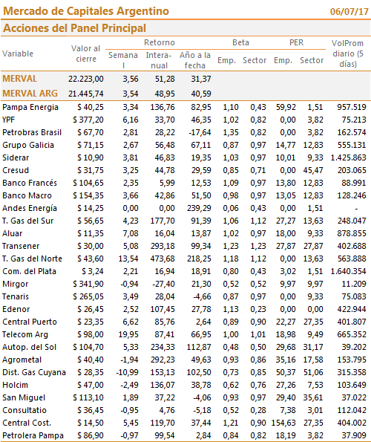Image resolution: width=371 pixels, height=442 pixels.
Task: Select the Pampa Energia row name
Action: pos(30,107)
